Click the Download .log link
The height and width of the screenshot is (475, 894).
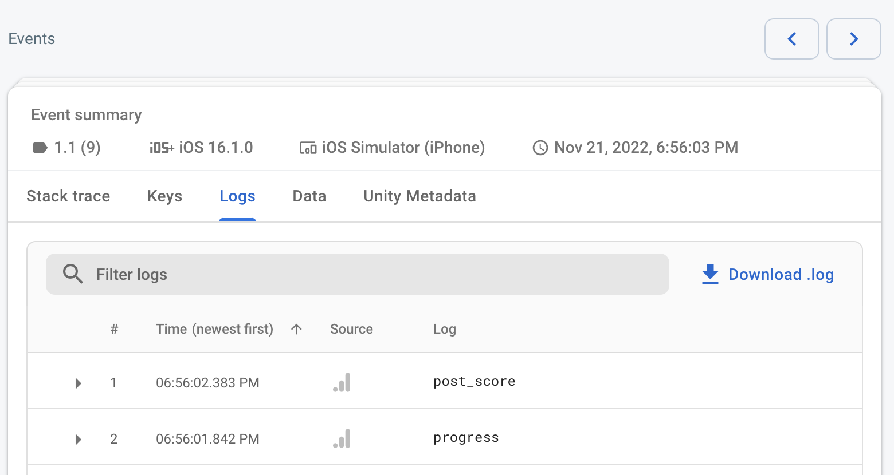click(x=781, y=275)
